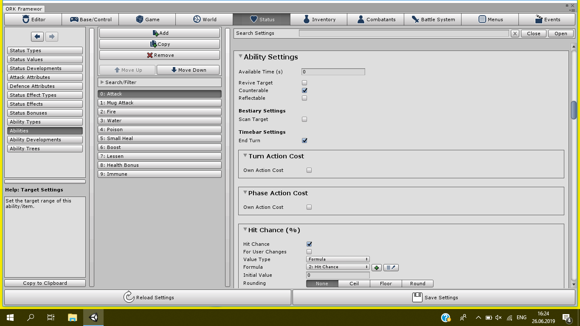The height and width of the screenshot is (326, 580).
Task: Enable Own Action Cost under Turn Action Cost
Action: coord(309,170)
